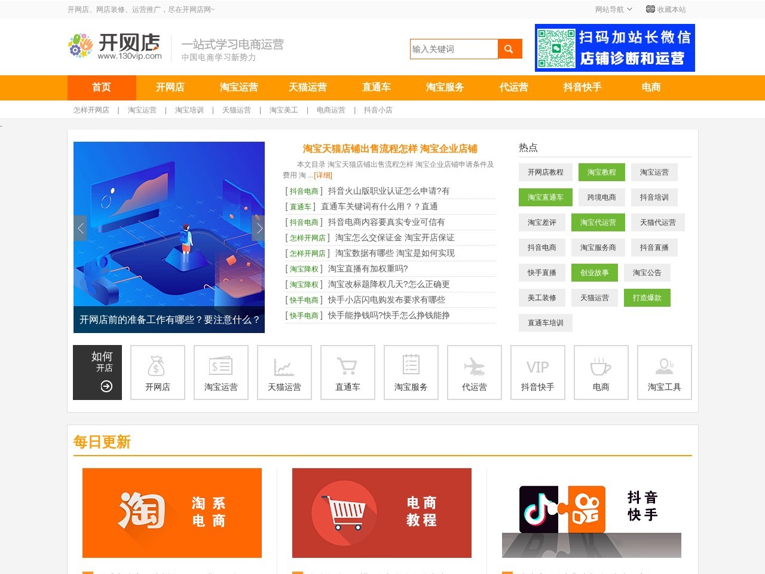
Task: Click the orange search magnifier button
Action: tap(510, 49)
